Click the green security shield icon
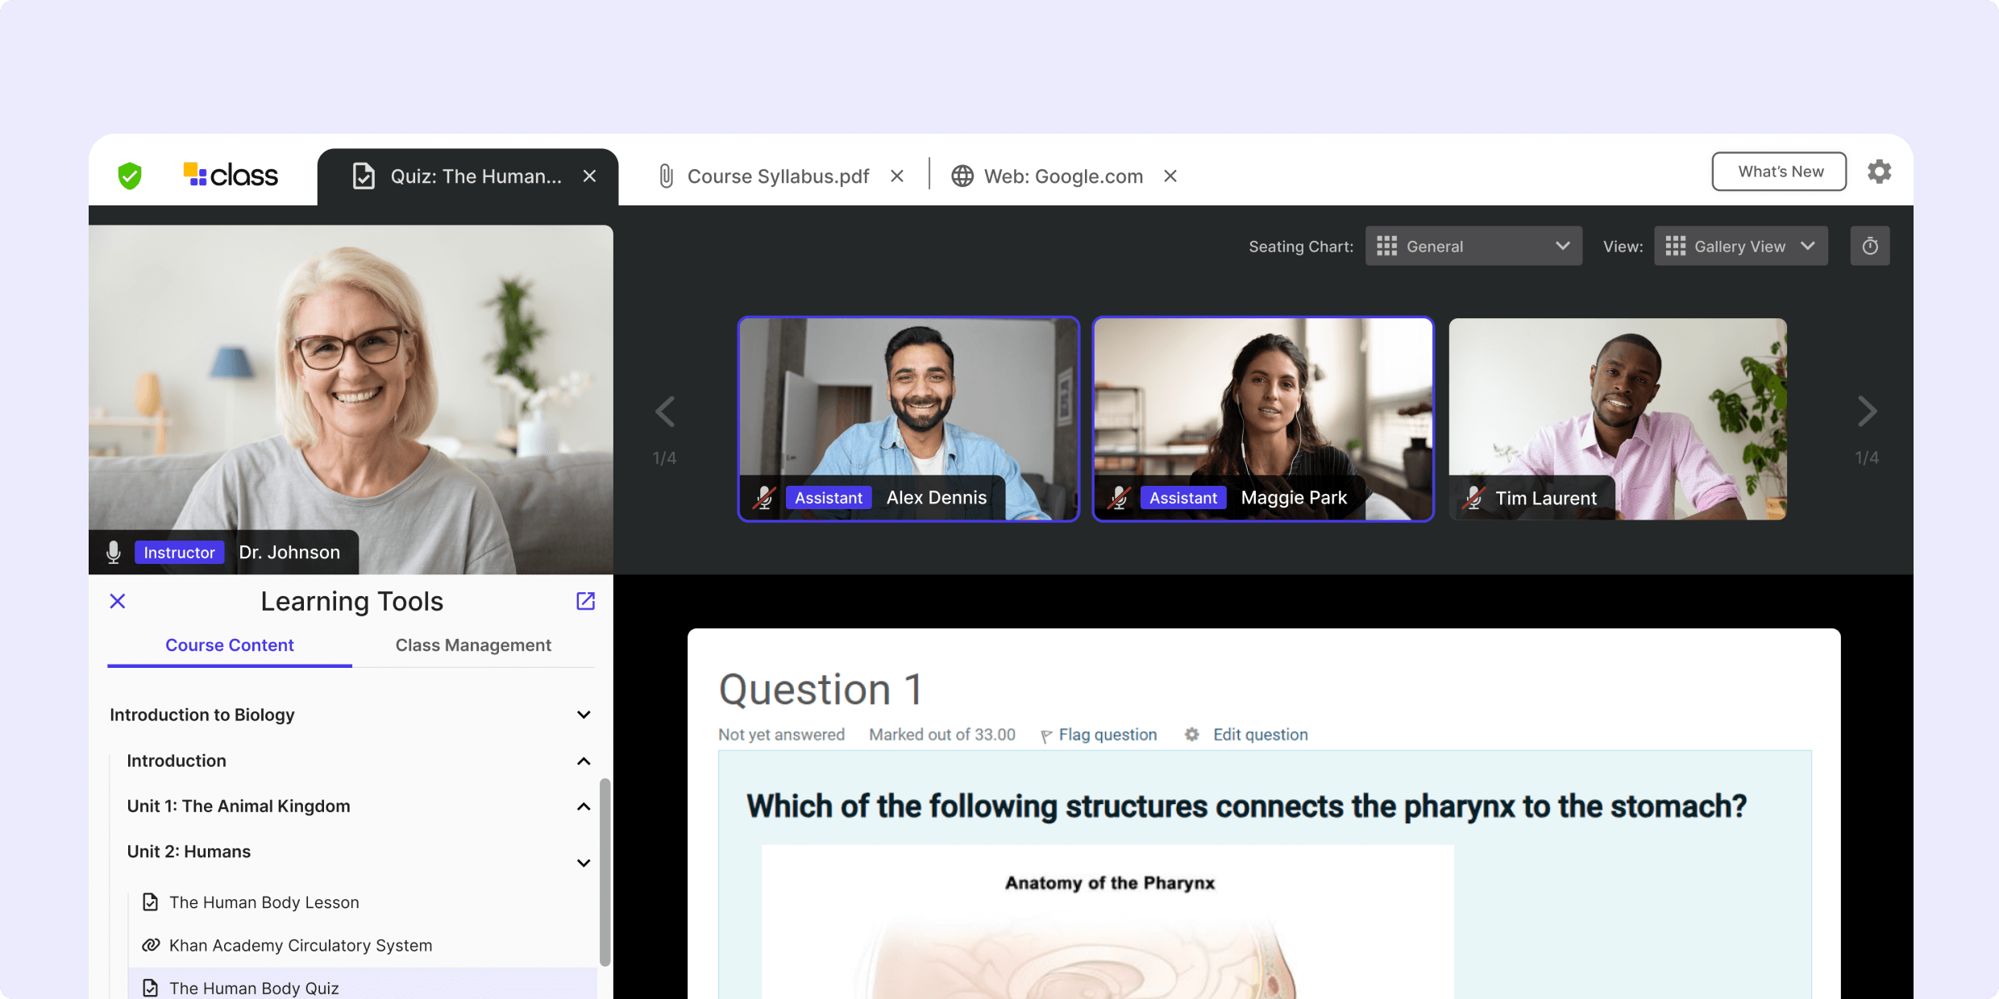1999x999 pixels. [131, 176]
